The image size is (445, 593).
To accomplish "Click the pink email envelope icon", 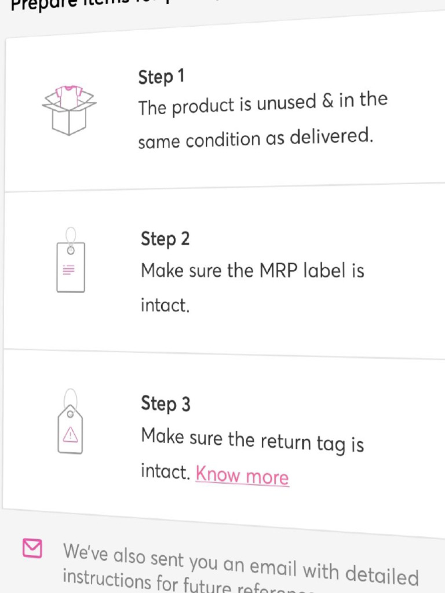I will coord(32,548).
